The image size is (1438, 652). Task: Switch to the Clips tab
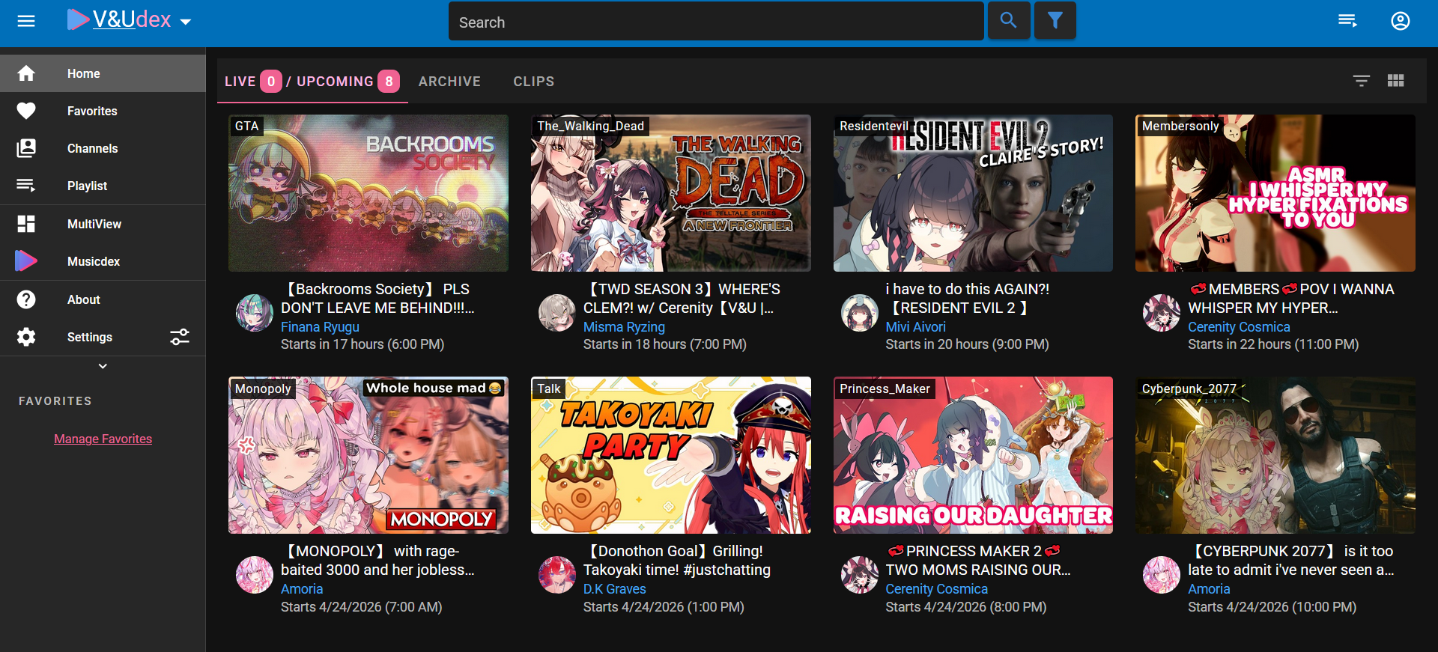(x=534, y=81)
